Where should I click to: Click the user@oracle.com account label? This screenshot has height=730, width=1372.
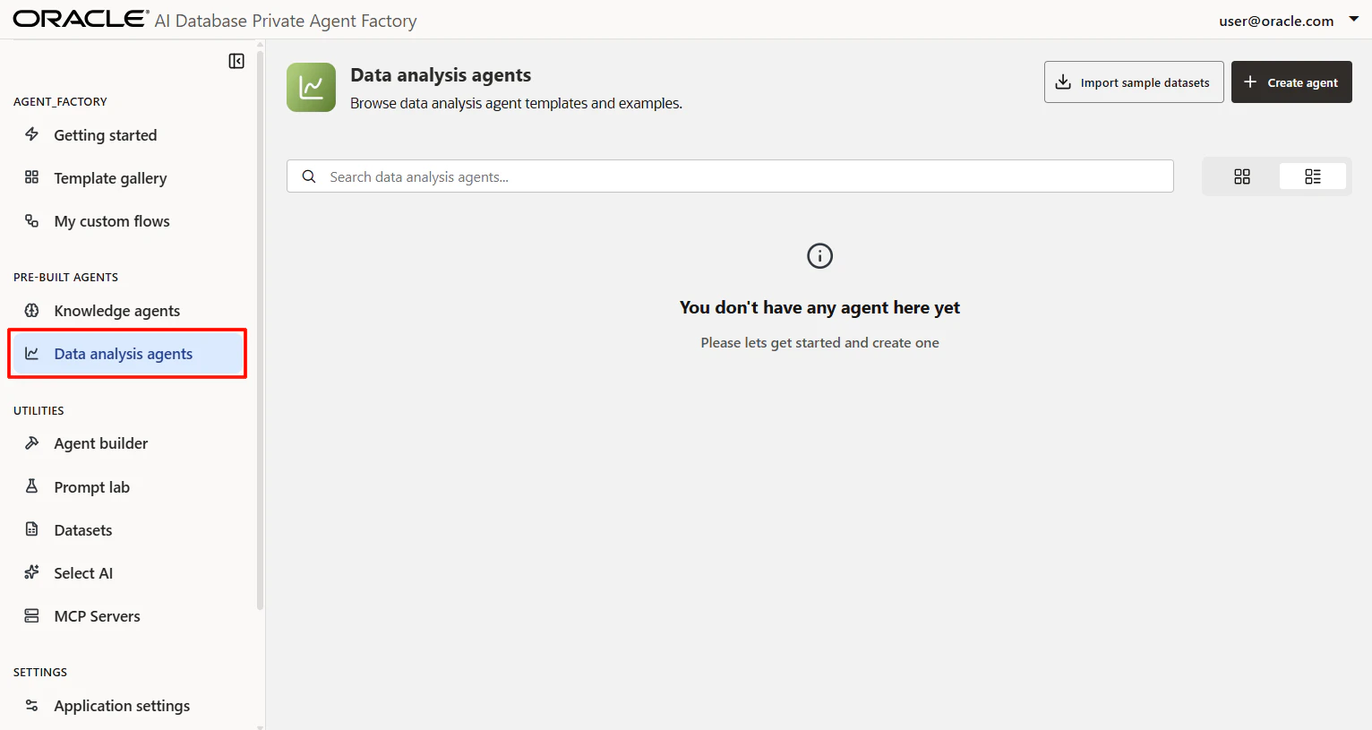1276,21
